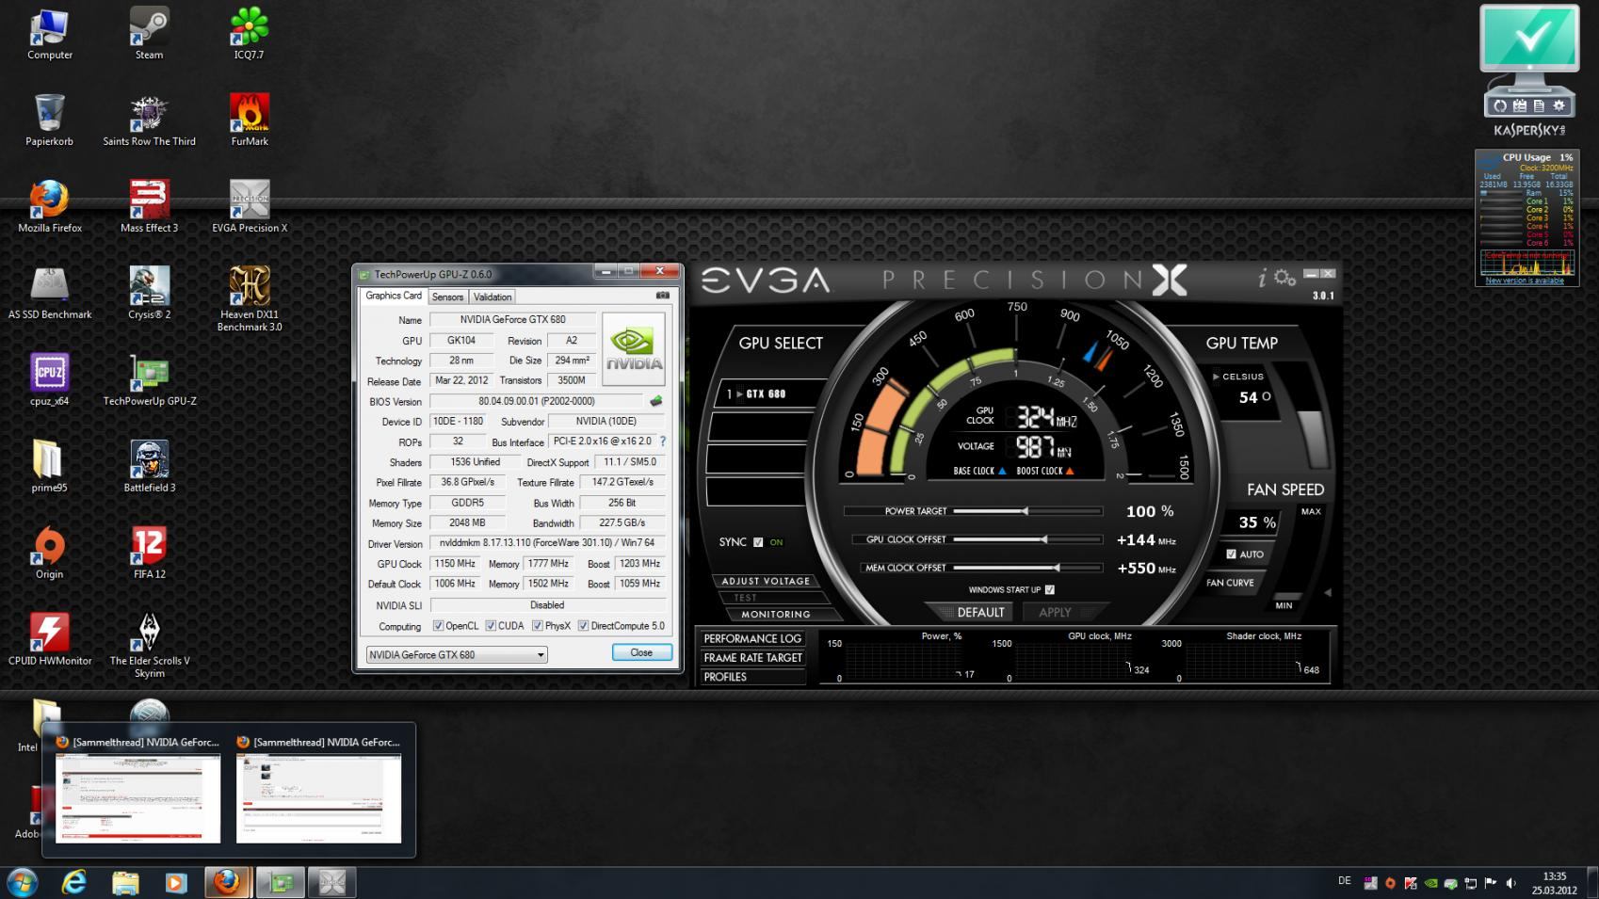Click the Mem Clock Offset slider
This screenshot has height=899, width=1599.
tap(1027, 568)
